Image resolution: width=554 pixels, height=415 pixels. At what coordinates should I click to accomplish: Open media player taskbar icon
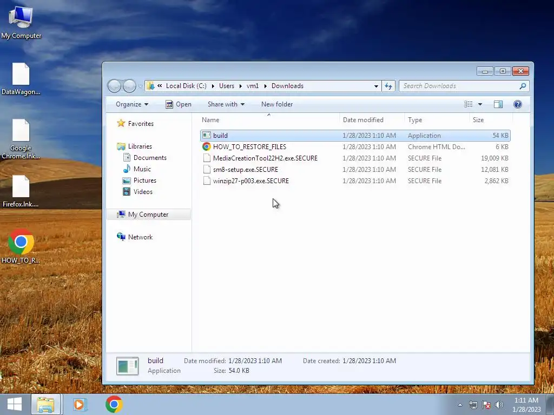pos(80,404)
